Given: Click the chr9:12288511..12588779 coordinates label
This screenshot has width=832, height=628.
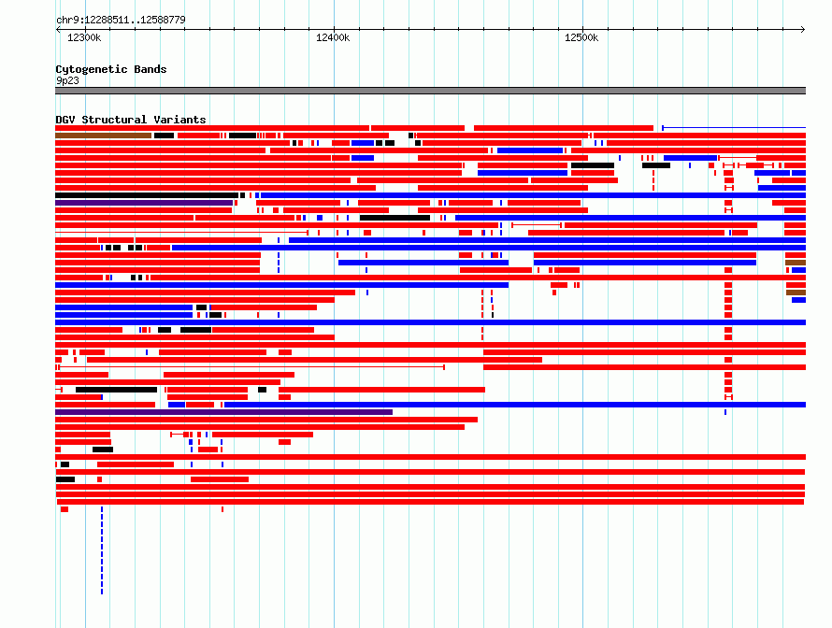Looking at the screenshot, I should [x=121, y=20].
